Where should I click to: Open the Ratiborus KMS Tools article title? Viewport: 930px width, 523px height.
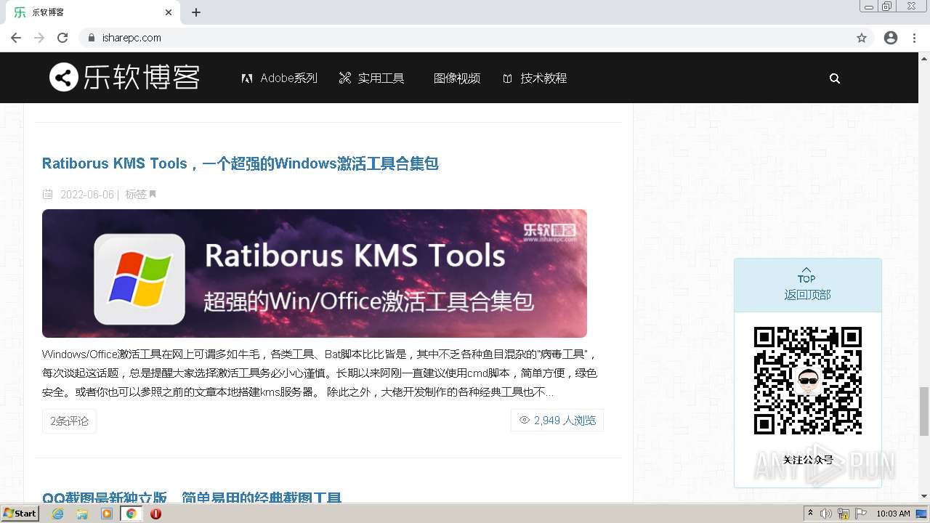coord(240,163)
